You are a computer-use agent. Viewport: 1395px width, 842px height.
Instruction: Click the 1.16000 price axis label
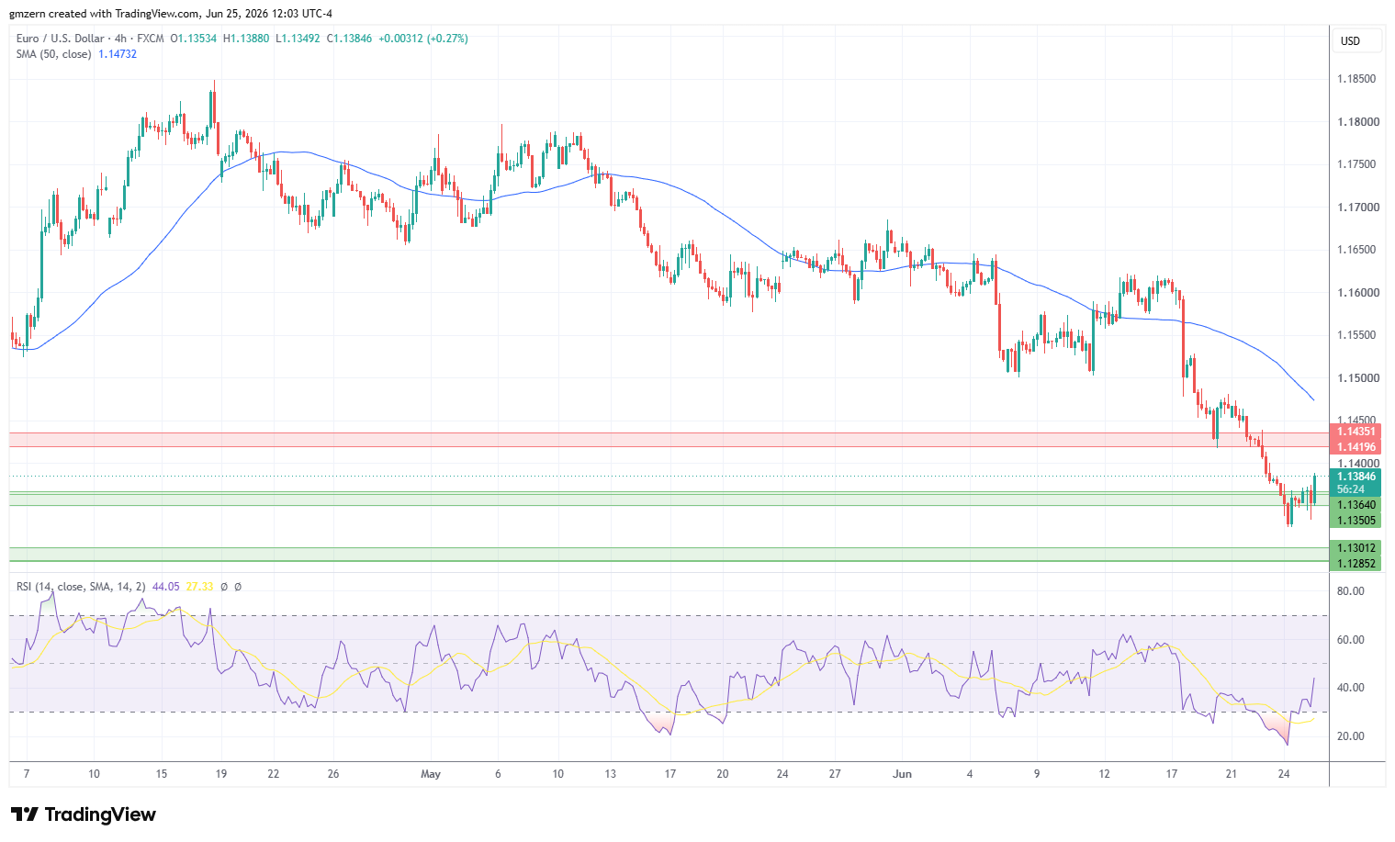(x=1356, y=293)
